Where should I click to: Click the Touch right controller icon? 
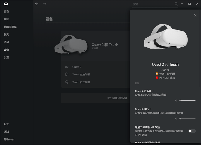[x=67, y=82]
